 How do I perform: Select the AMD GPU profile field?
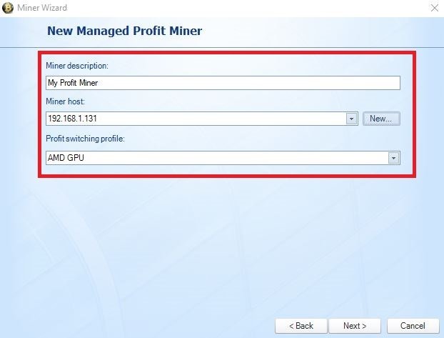(x=223, y=158)
